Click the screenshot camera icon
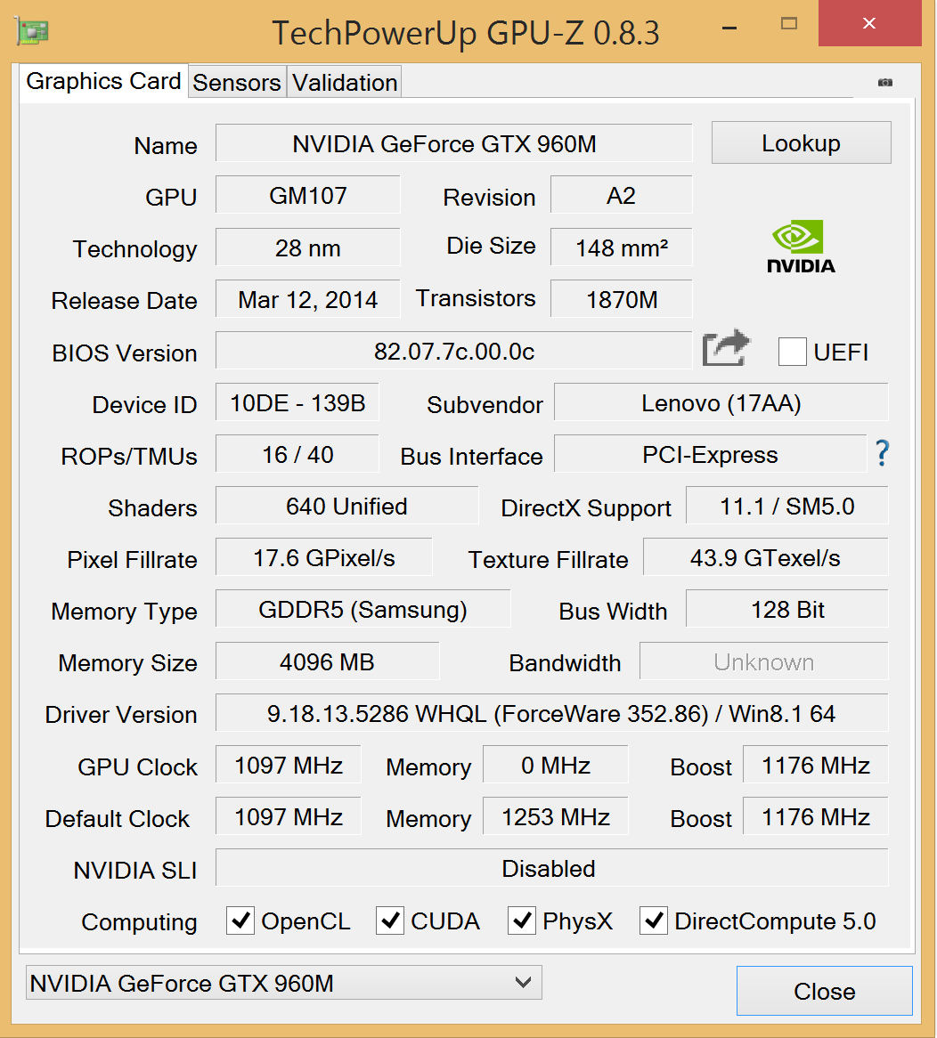This screenshot has width=937, height=1038. click(x=884, y=82)
